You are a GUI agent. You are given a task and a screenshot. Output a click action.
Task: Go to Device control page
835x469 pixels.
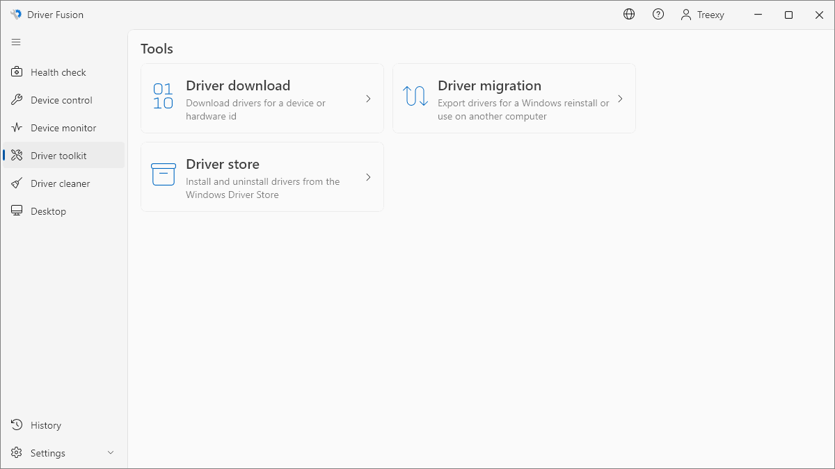tap(61, 100)
